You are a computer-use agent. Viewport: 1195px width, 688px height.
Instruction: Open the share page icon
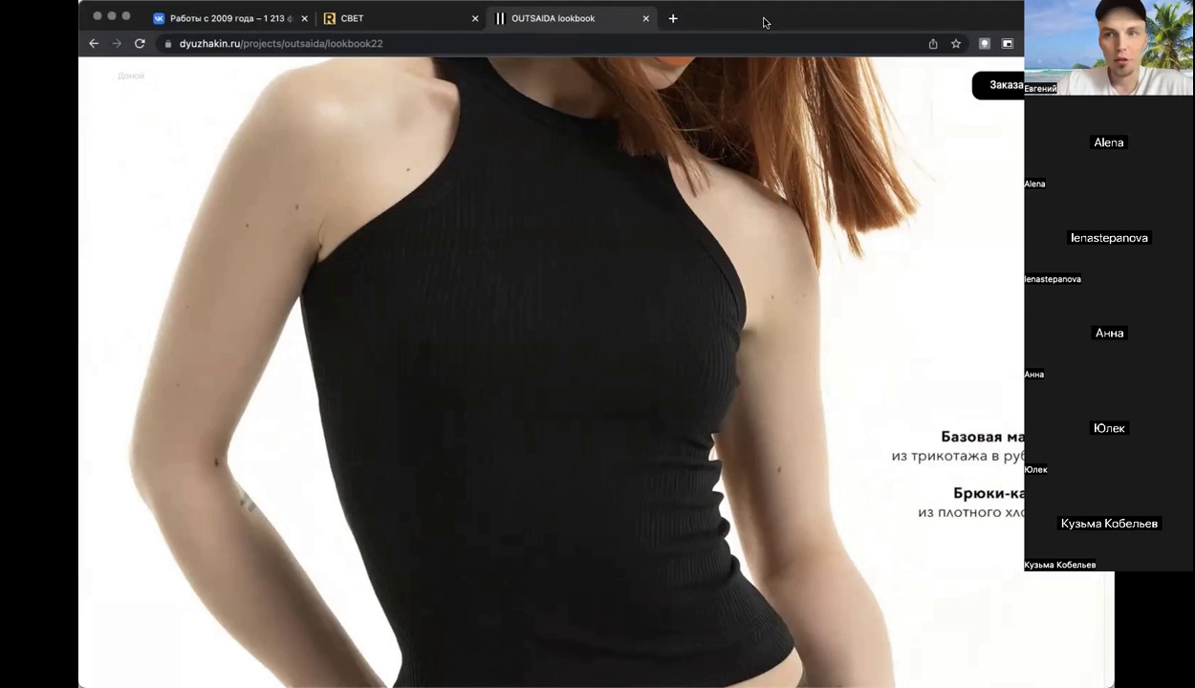point(933,44)
